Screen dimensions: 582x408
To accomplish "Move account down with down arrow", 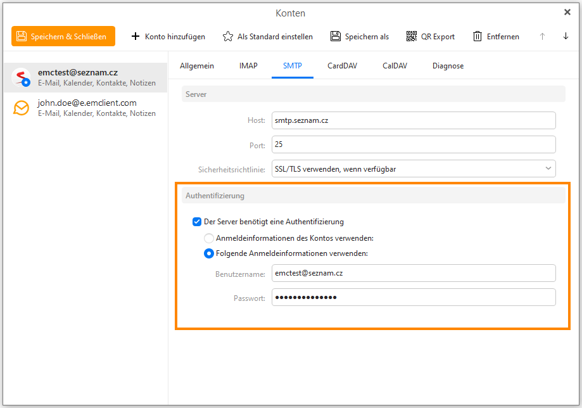I will coord(566,37).
